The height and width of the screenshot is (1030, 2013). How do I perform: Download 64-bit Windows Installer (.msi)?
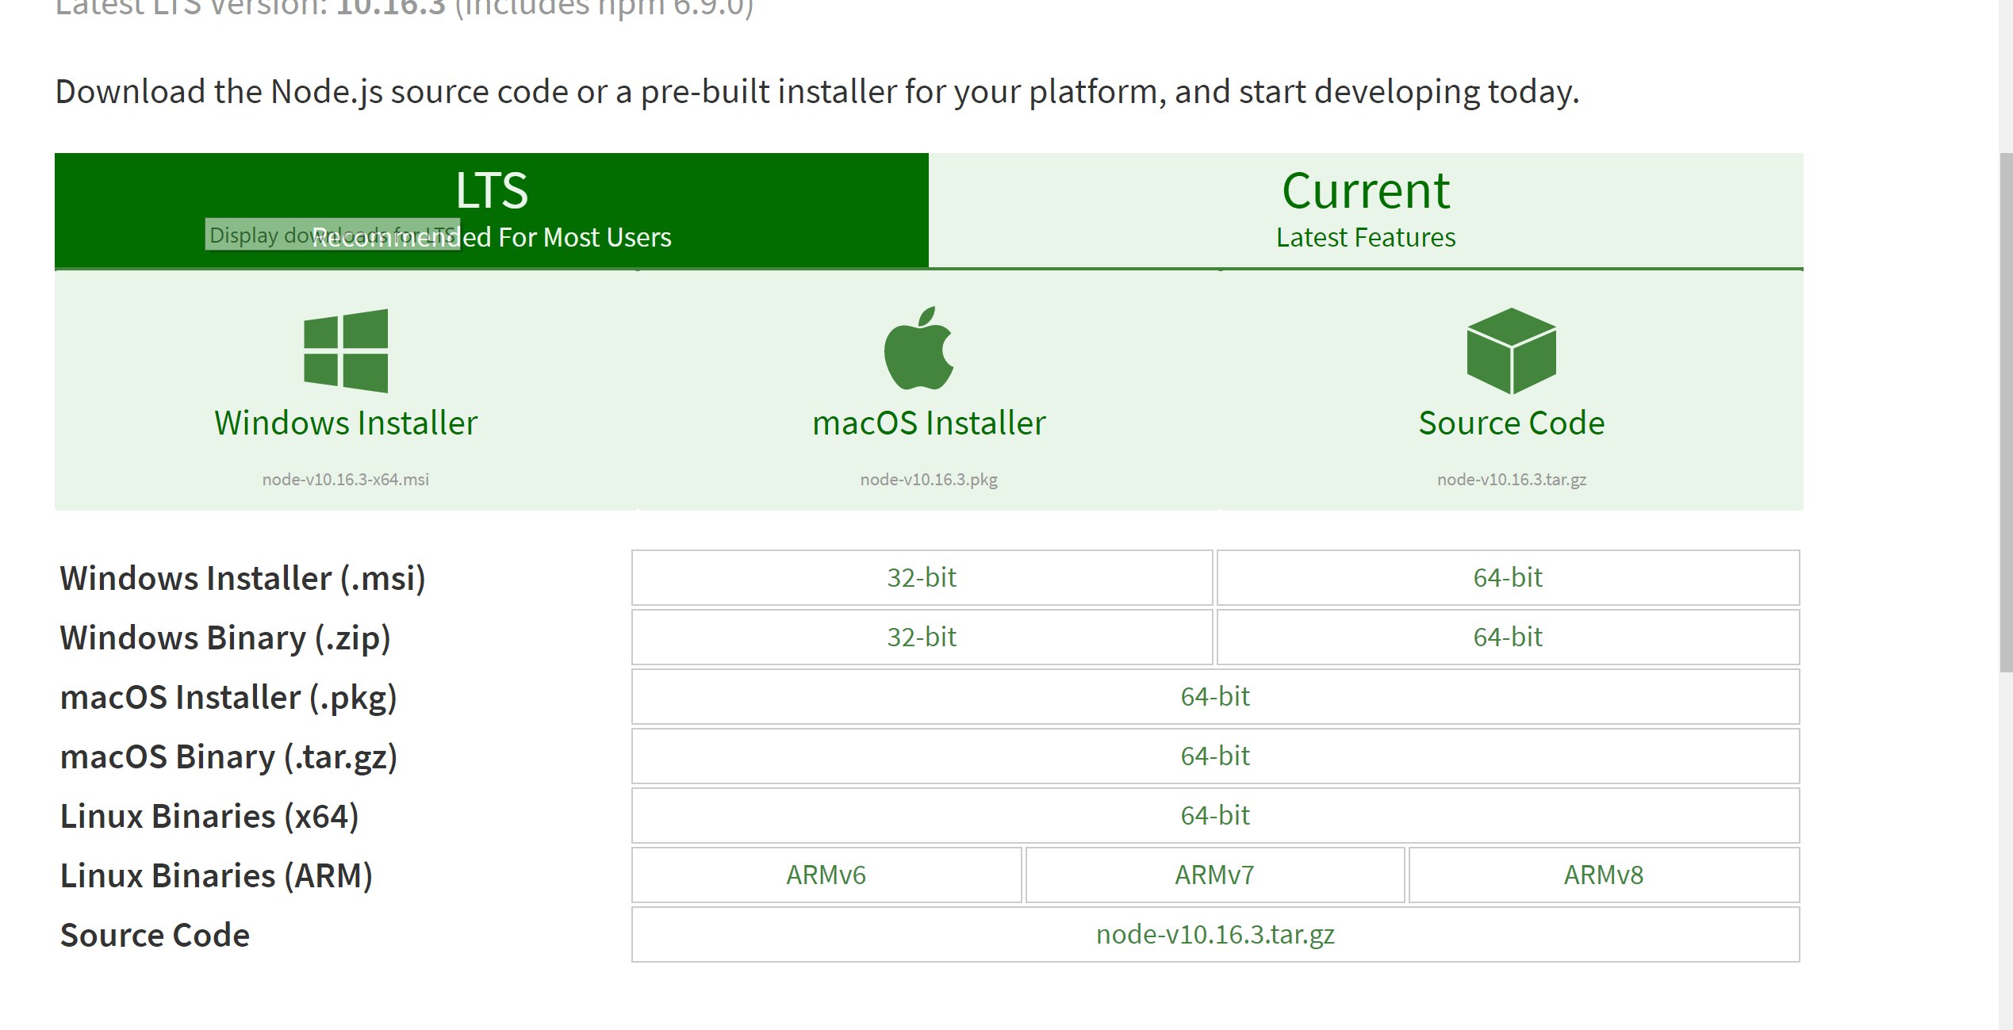tap(1507, 577)
